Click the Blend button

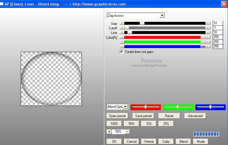click(x=183, y=141)
